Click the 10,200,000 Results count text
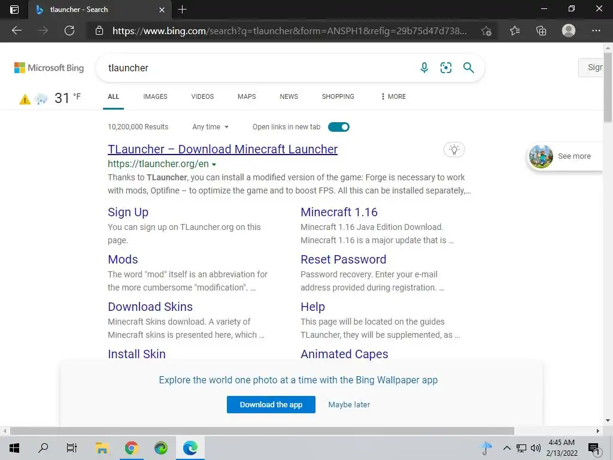Viewport: 613px width, 460px height. pyautogui.click(x=138, y=127)
